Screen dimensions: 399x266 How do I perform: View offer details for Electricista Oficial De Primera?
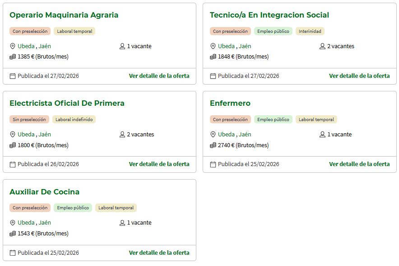[x=159, y=164]
